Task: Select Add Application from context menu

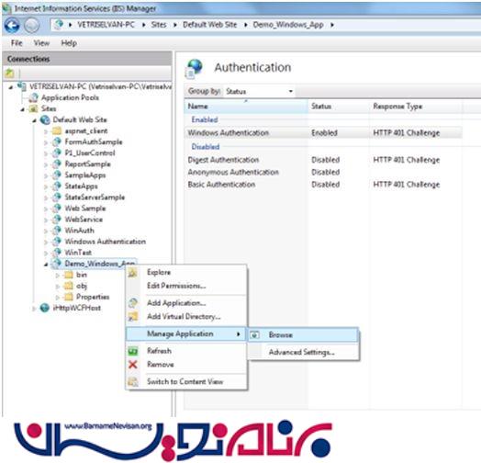Action: (186, 303)
